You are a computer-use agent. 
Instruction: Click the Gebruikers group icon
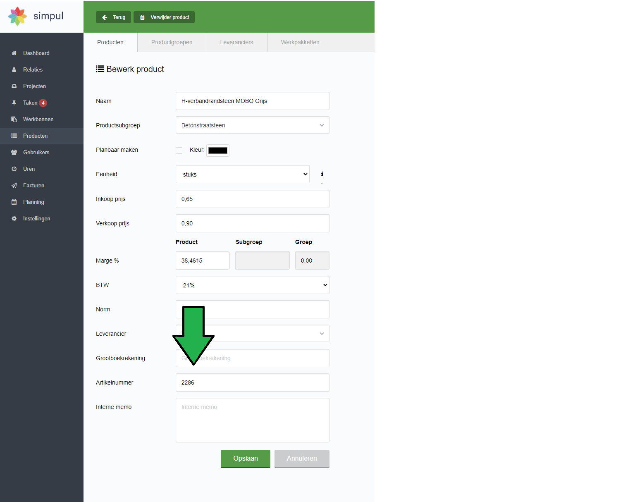14,152
